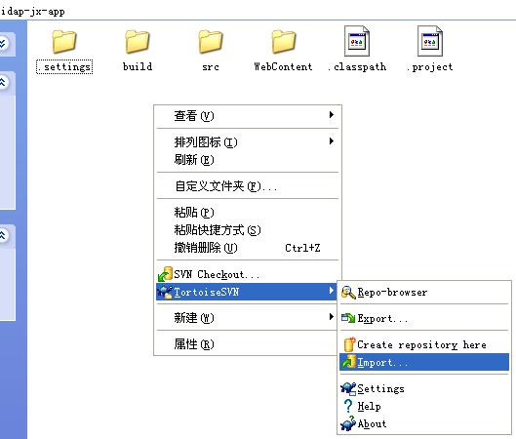
Task: Open the 查看(V) submenu
Action: pyautogui.click(x=248, y=115)
